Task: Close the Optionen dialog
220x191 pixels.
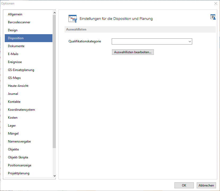Action: tap(216, 3)
